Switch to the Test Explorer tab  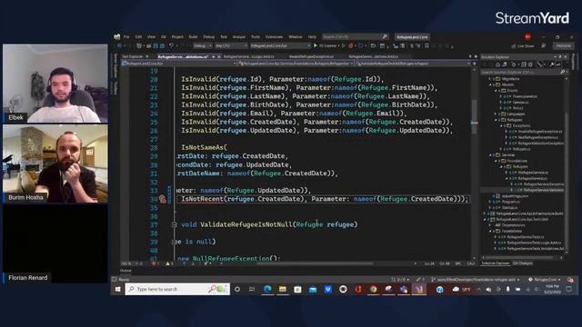(x=133, y=56)
